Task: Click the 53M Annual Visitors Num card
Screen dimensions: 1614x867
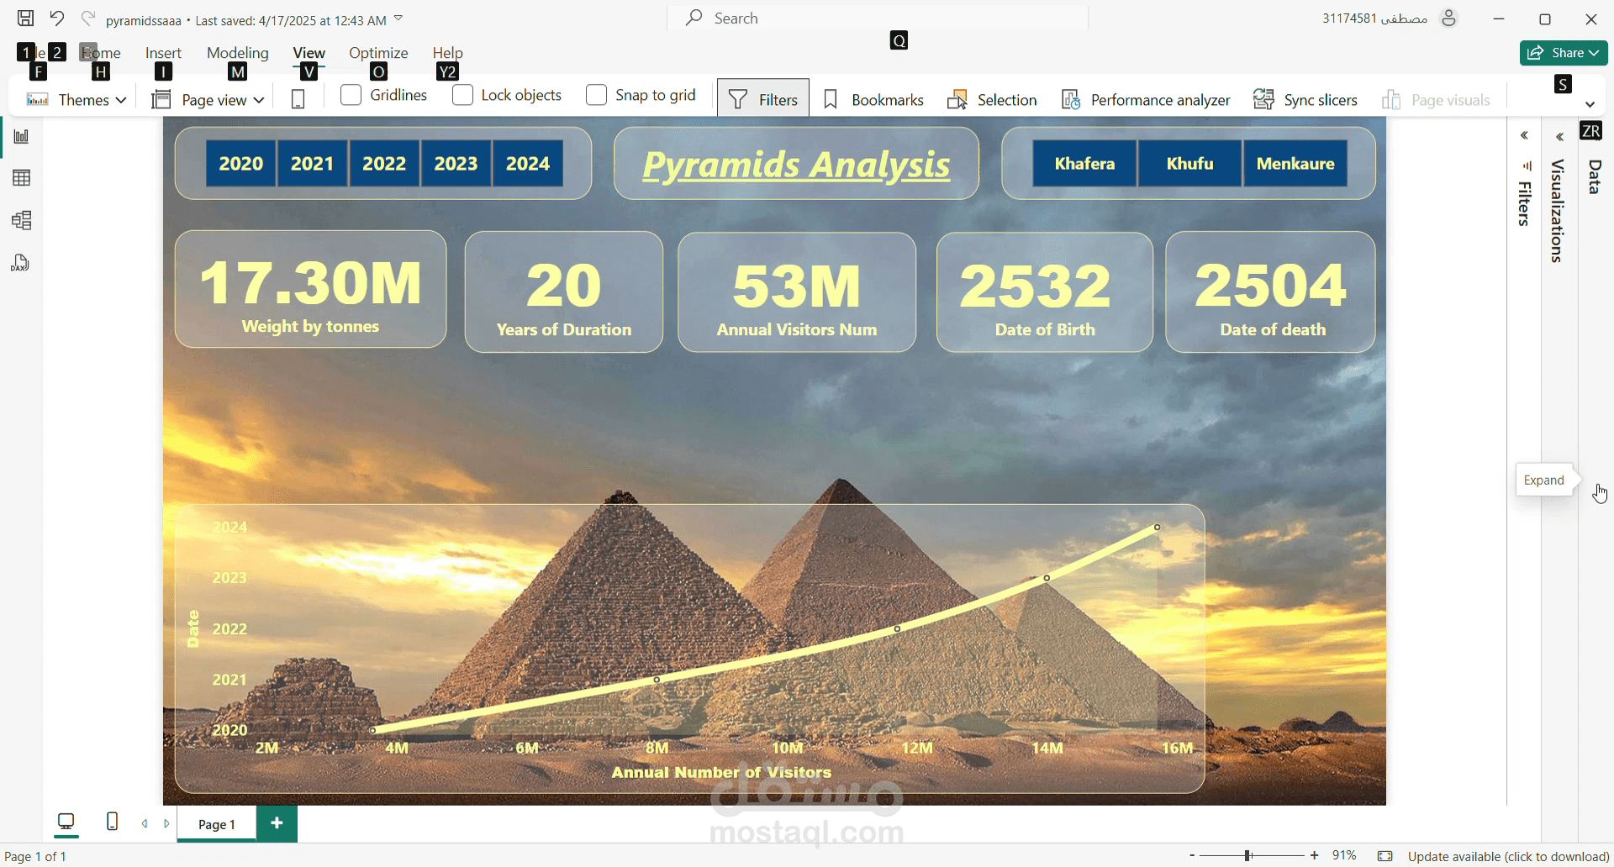Action: (x=797, y=292)
